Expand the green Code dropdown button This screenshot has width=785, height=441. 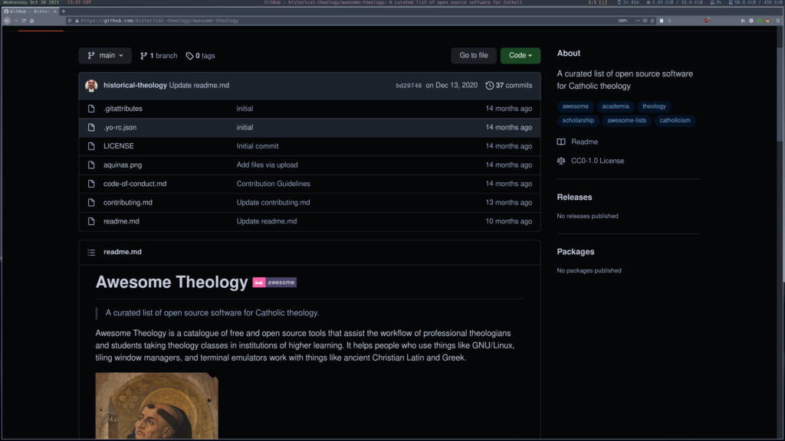[x=521, y=55]
